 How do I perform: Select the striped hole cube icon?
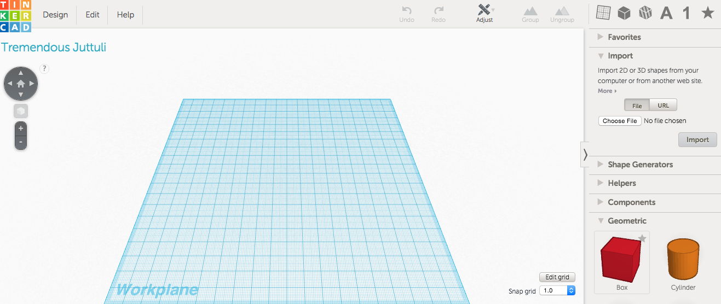[645, 13]
